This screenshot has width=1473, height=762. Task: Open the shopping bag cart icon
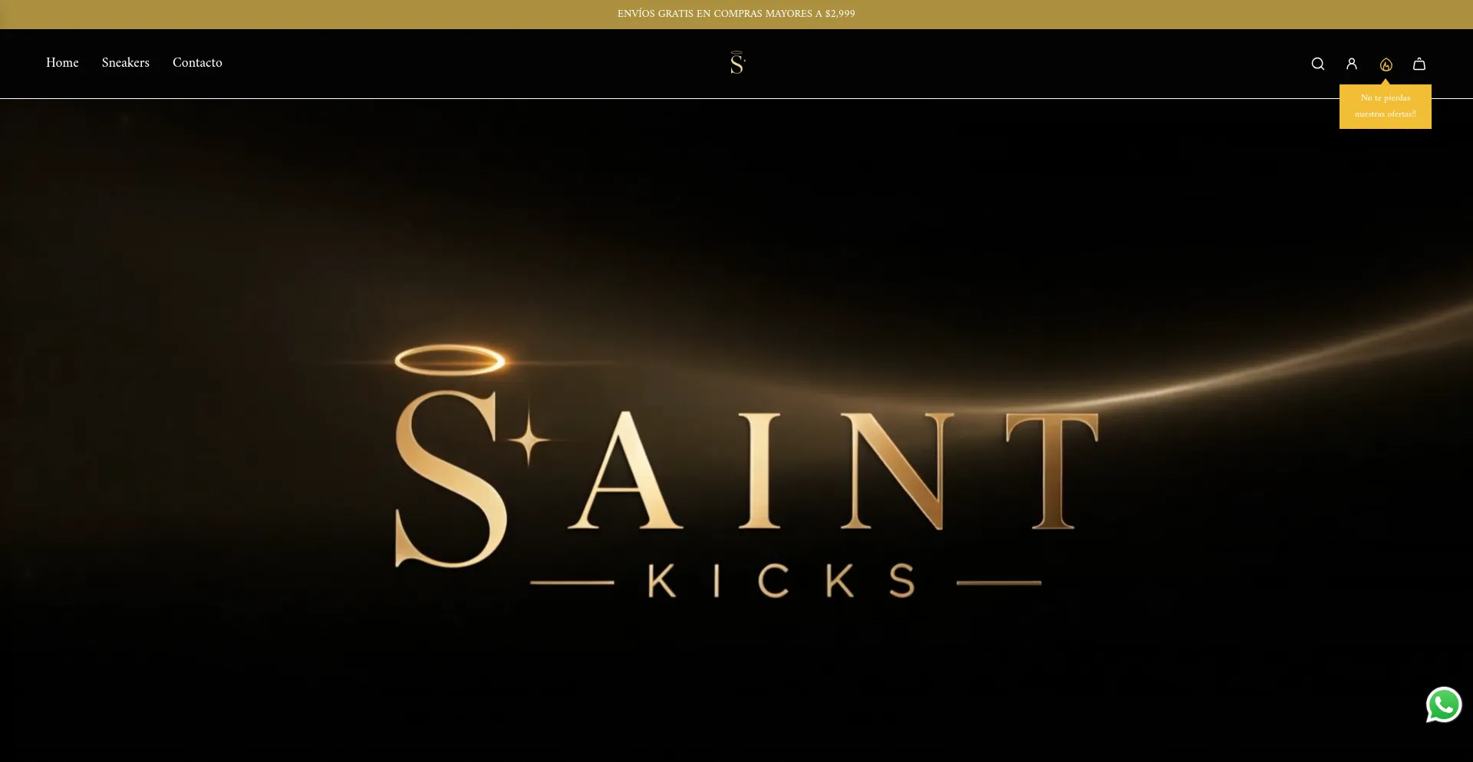(x=1419, y=64)
